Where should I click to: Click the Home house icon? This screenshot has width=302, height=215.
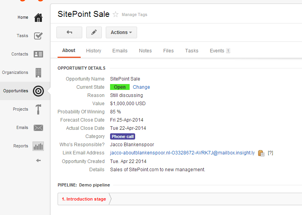[38, 18]
